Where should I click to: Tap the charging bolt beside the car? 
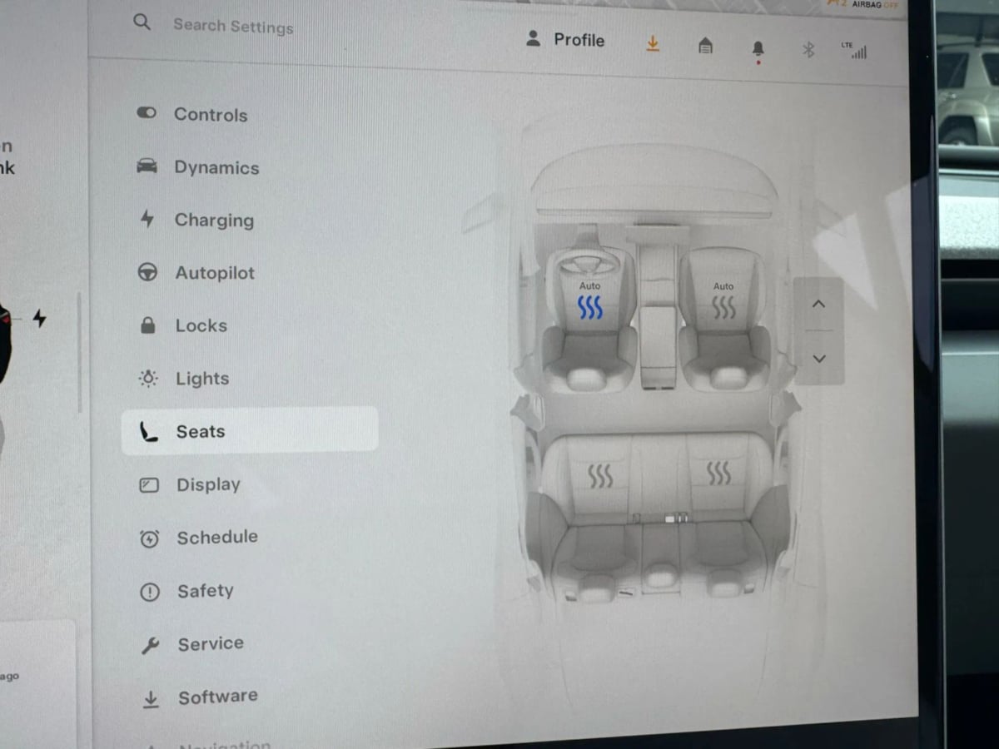coord(39,318)
